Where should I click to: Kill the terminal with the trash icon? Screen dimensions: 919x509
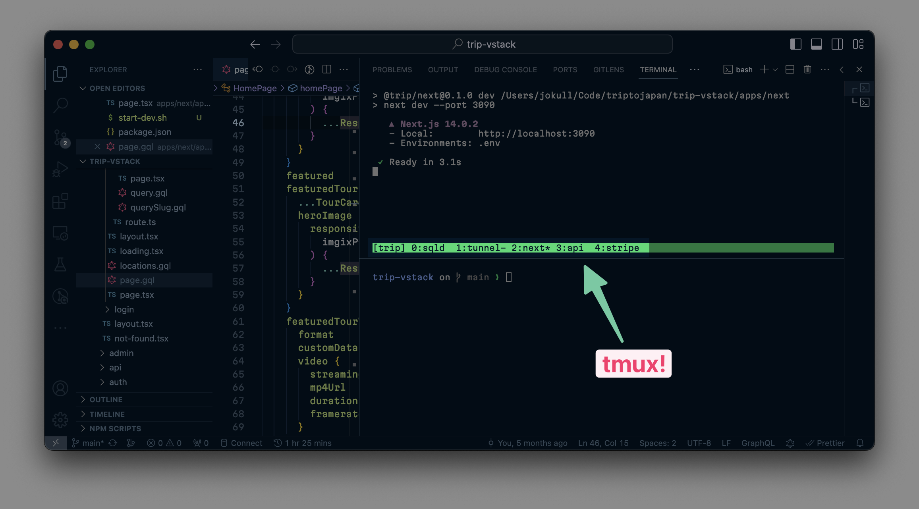click(807, 69)
